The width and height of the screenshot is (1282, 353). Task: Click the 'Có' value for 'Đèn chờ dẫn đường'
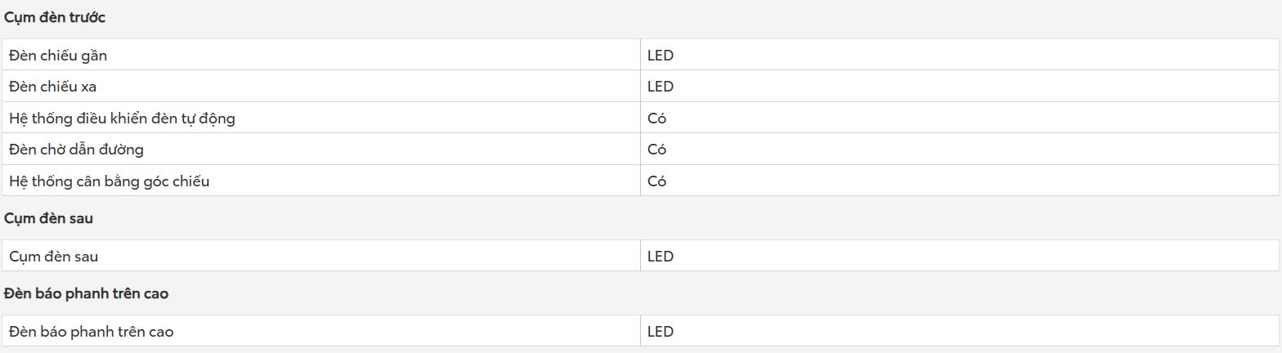(x=657, y=150)
